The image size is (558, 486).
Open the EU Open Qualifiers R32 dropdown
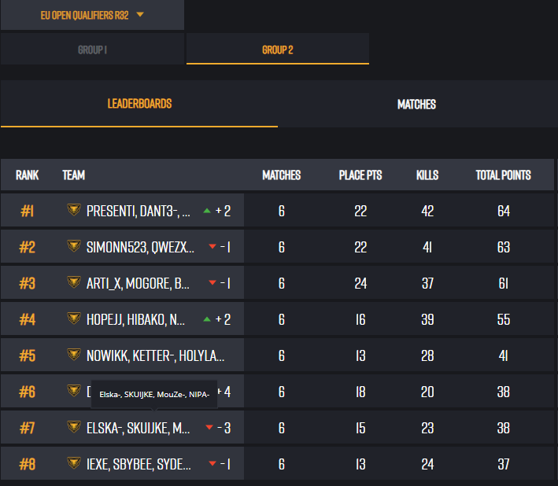[x=92, y=15]
